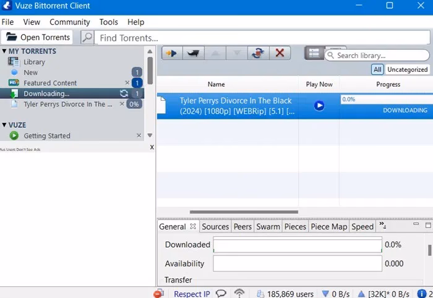Select the All category filter

point(377,69)
